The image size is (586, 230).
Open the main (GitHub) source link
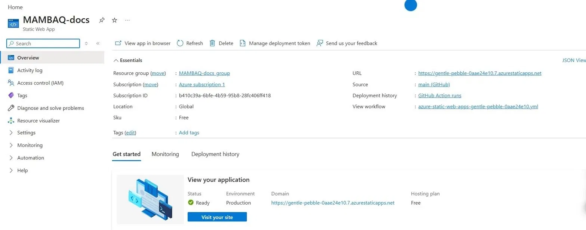(x=434, y=84)
